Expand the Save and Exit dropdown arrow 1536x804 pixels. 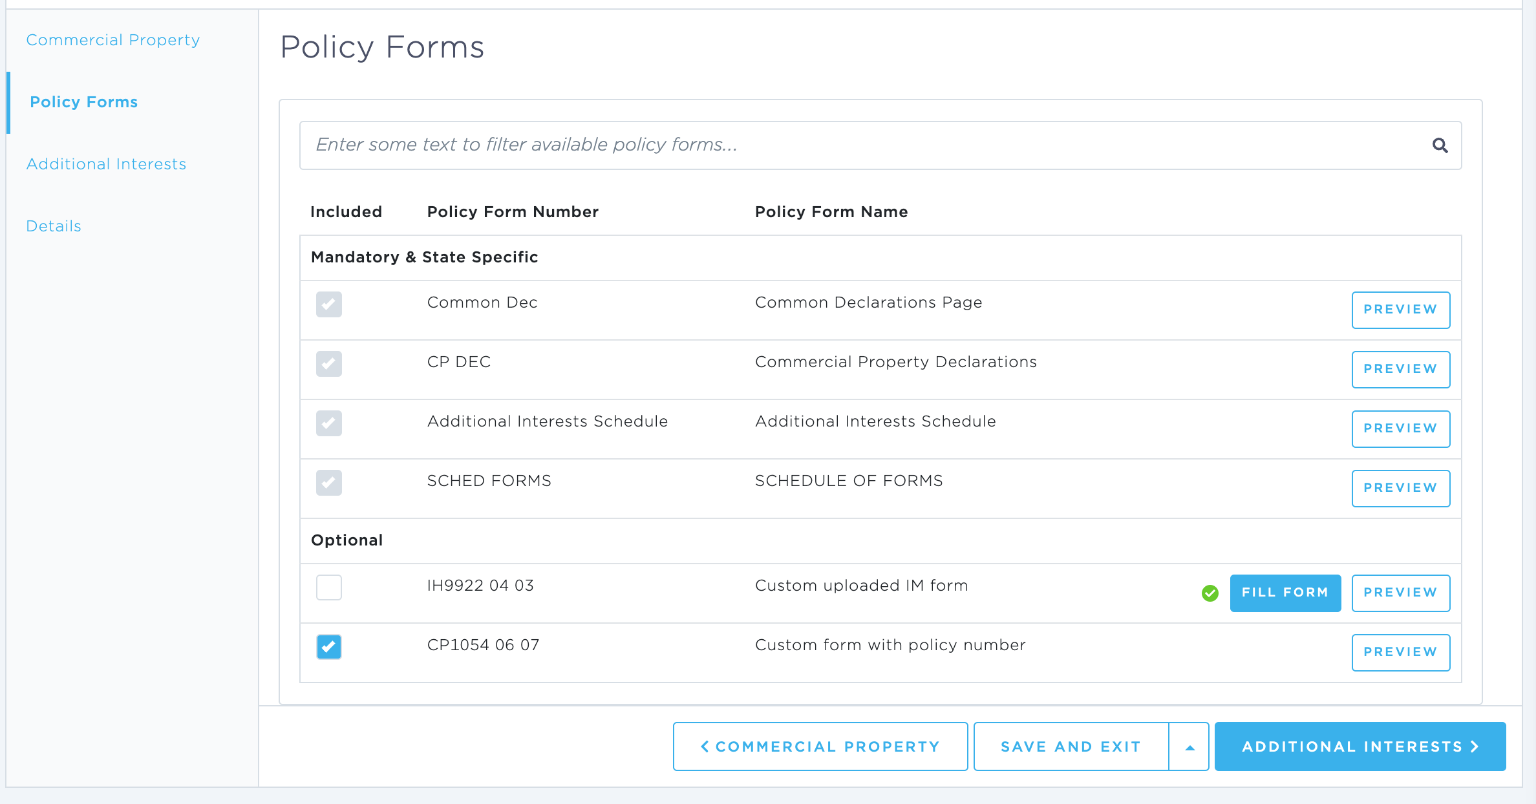pyautogui.click(x=1189, y=747)
